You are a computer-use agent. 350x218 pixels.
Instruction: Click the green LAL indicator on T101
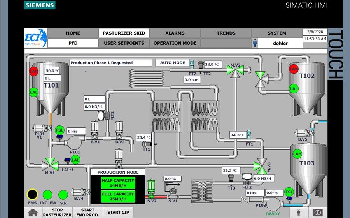click(x=34, y=92)
